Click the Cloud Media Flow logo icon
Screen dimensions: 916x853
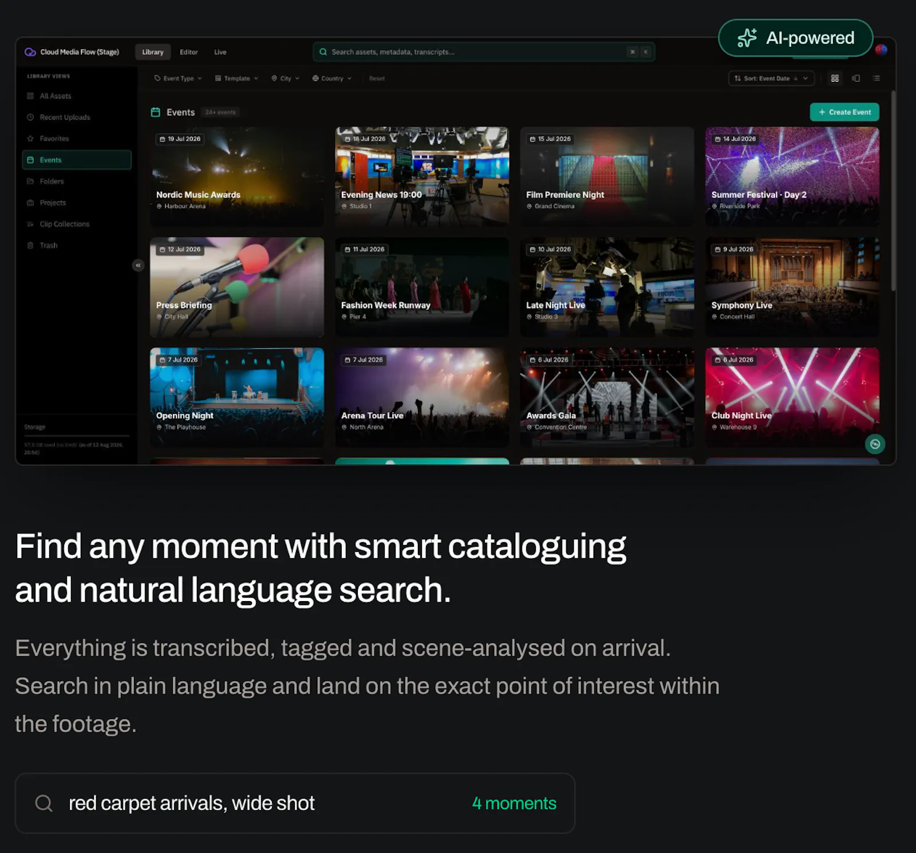pyautogui.click(x=30, y=52)
